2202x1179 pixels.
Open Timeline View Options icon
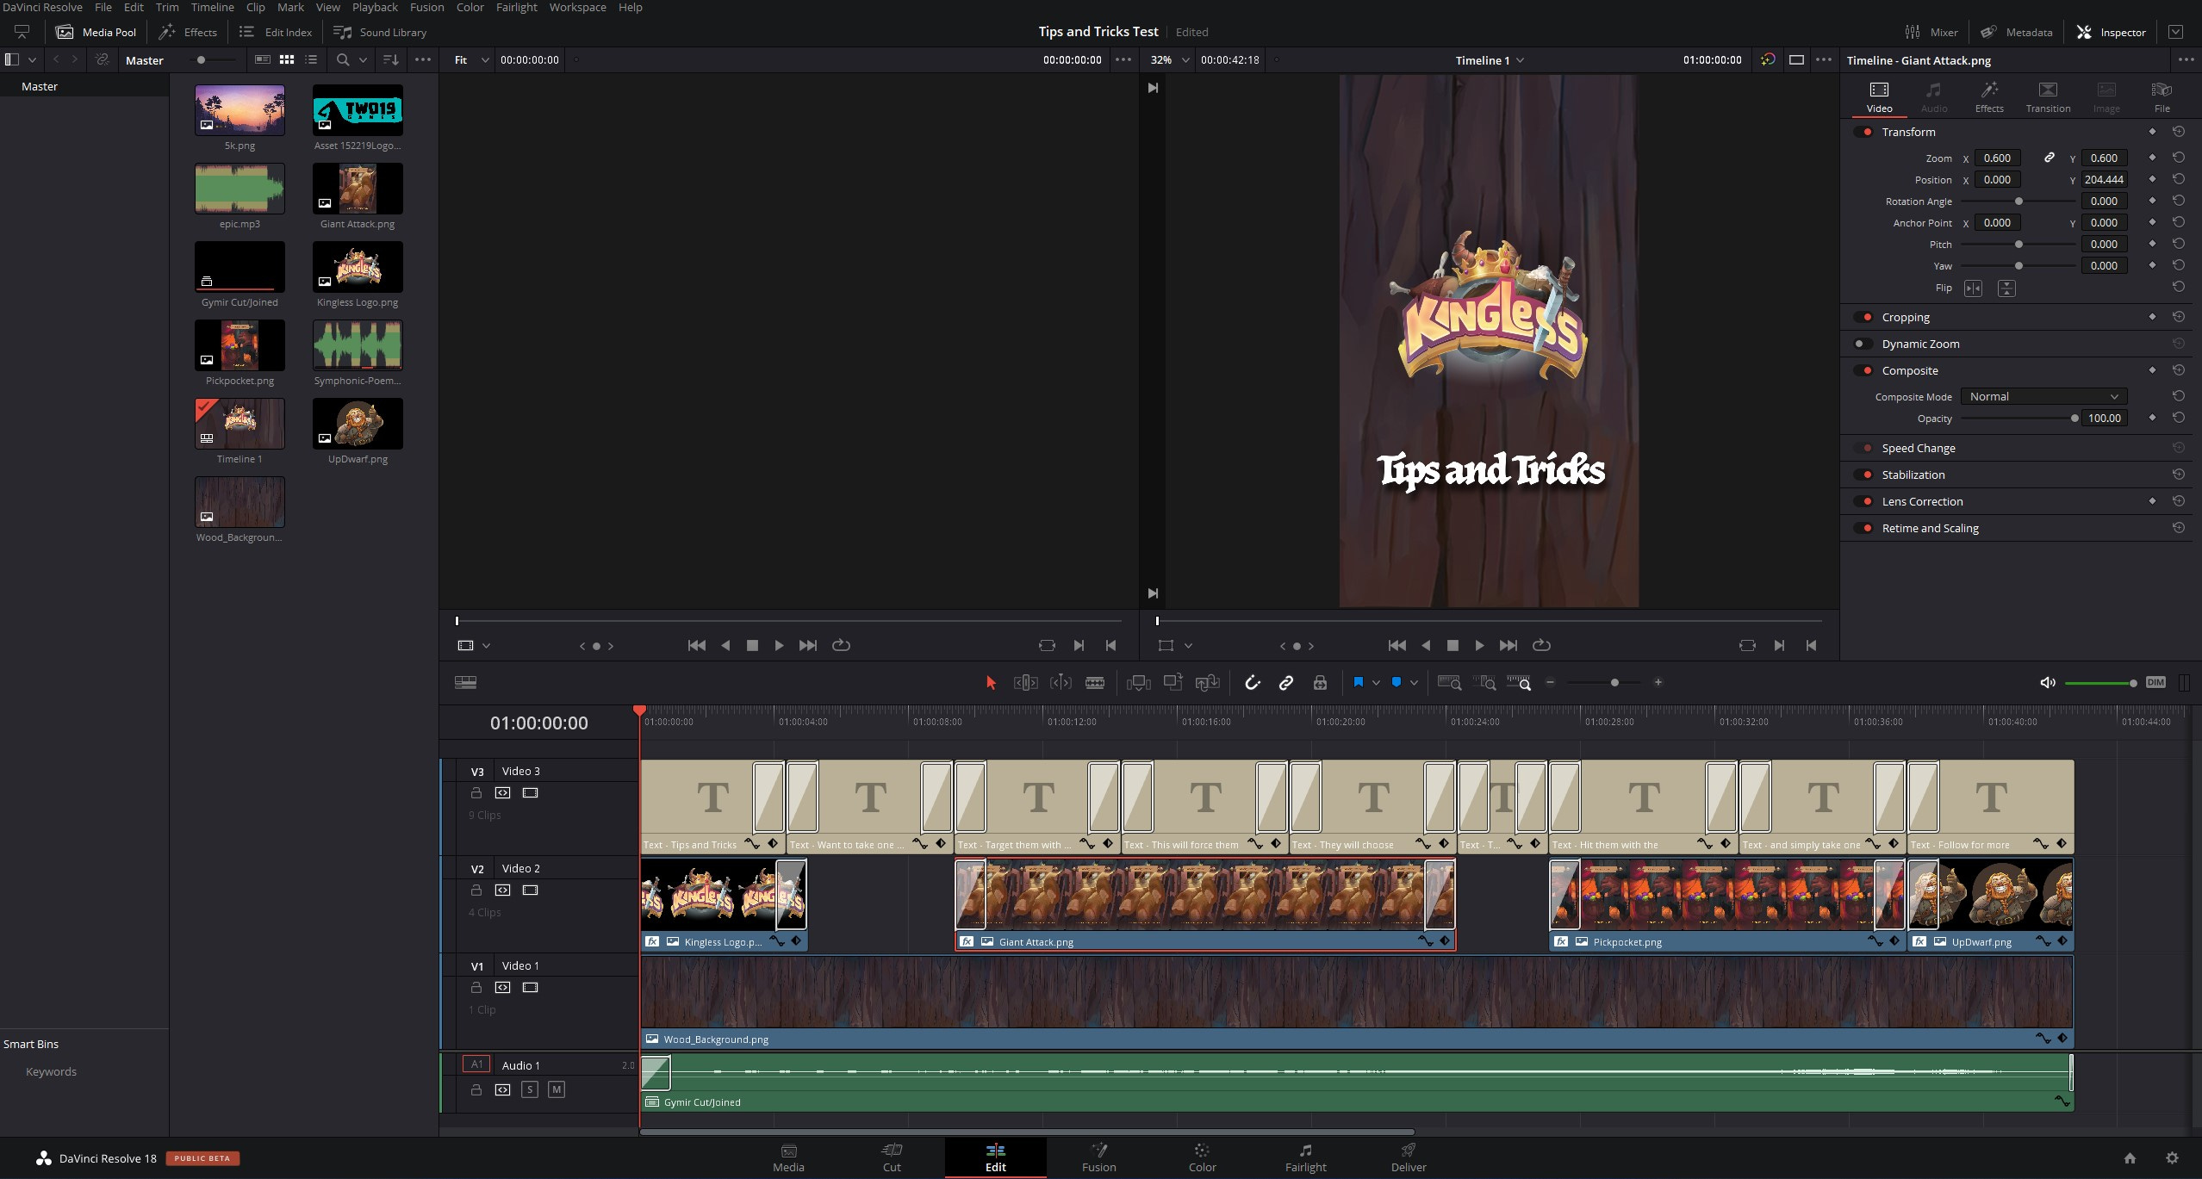[465, 682]
